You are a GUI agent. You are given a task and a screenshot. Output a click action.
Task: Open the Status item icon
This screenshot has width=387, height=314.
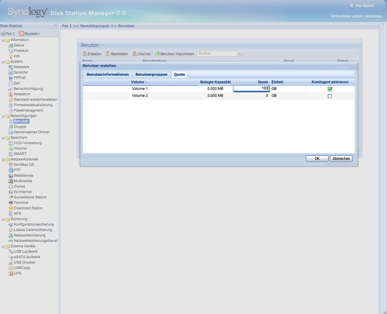[11, 45]
